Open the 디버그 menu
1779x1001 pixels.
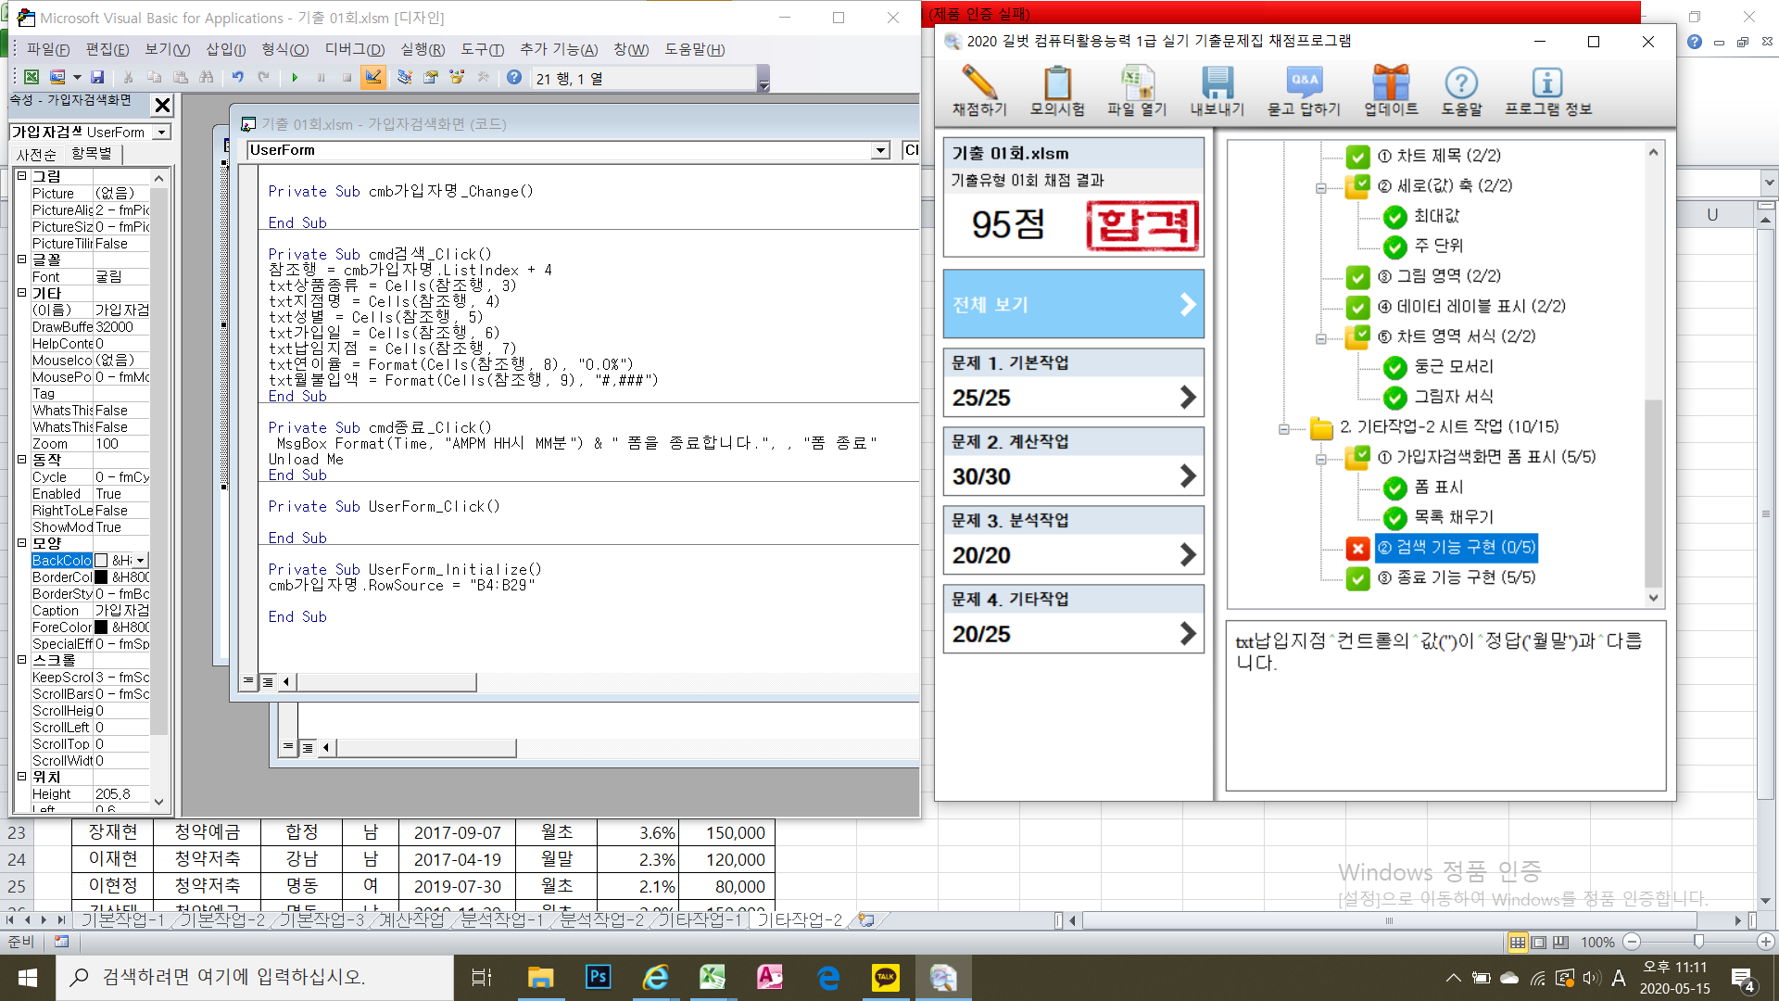point(354,49)
